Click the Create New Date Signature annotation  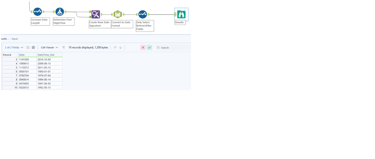pyautogui.click(x=100, y=24)
